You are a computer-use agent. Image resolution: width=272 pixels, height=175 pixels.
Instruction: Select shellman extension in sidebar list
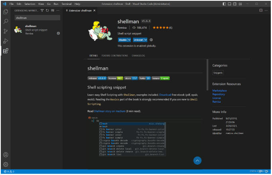coord(37,30)
